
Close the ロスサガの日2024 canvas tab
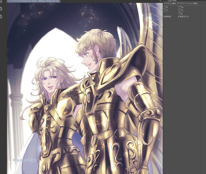click(x=9, y=1)
